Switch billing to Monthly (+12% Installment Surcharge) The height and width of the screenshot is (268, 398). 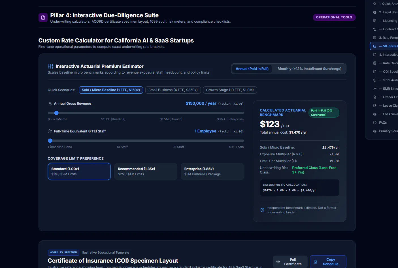click(309, 69)
